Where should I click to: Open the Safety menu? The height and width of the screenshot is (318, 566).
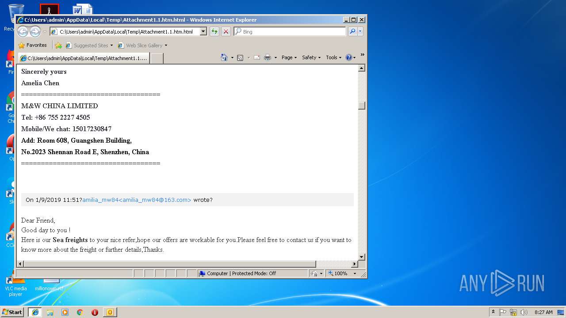click(311, 57)
